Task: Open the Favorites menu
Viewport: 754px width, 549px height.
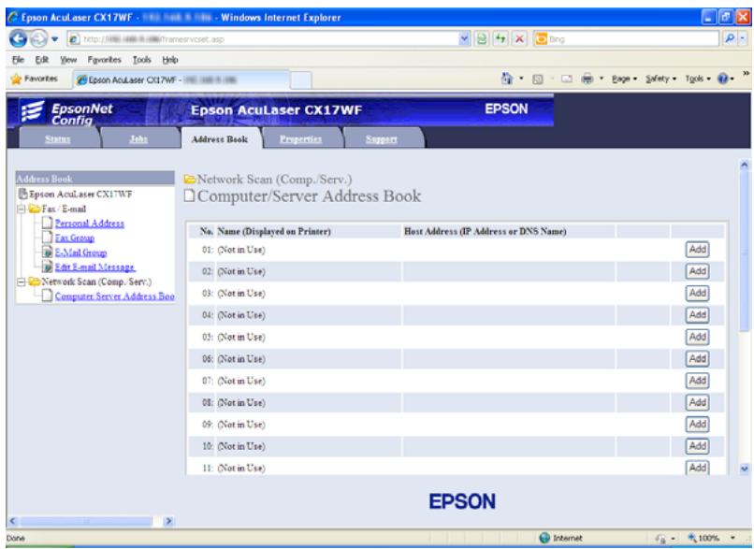Action: pyautogui.click(x=105, y=60)
